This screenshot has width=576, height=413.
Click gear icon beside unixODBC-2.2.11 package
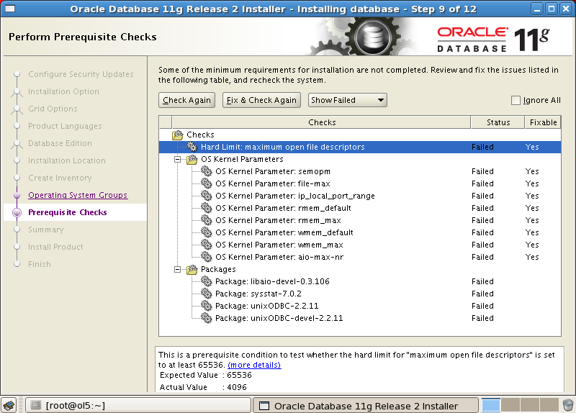[207, 306]
